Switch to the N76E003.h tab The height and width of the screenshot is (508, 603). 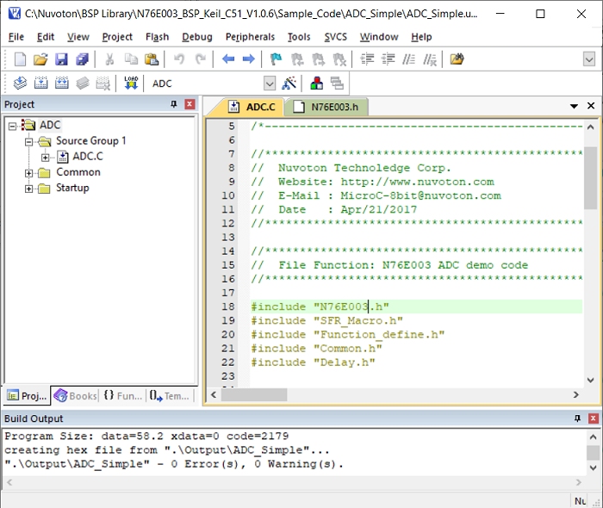(x=330, y=107)
